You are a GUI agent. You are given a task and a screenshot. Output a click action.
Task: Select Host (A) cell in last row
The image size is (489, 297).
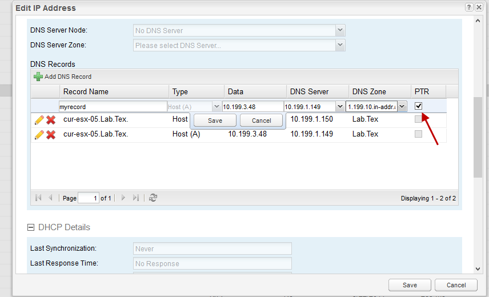186,134
